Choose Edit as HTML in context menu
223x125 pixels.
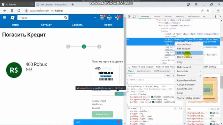[x=189, y=53]
